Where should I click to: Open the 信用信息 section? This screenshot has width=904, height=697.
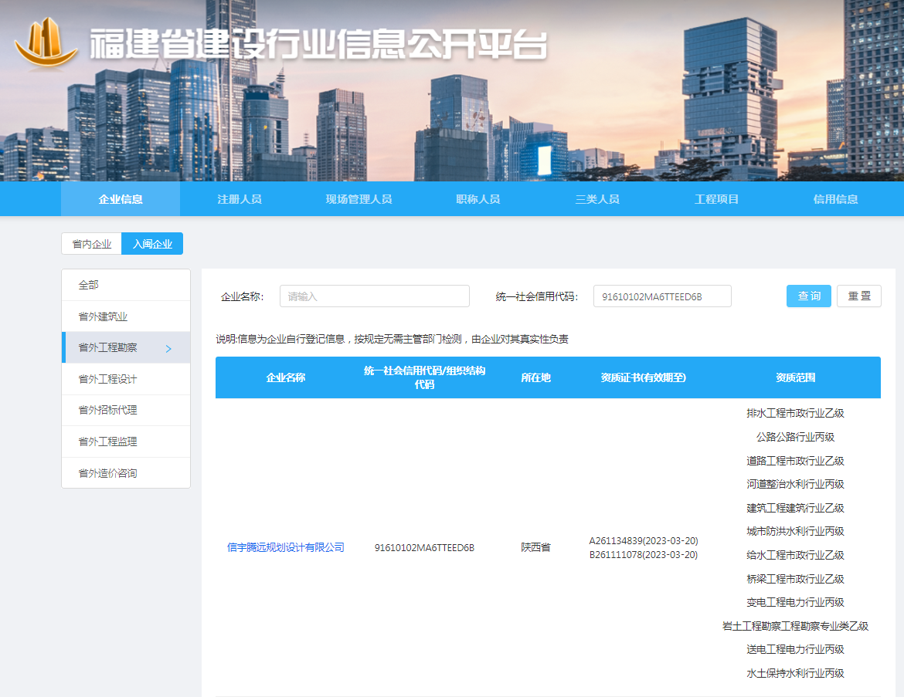coord(834,198)
